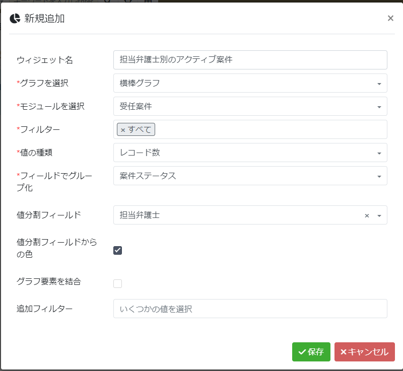Clear the 担当弁護士 selection with the x

367,215
